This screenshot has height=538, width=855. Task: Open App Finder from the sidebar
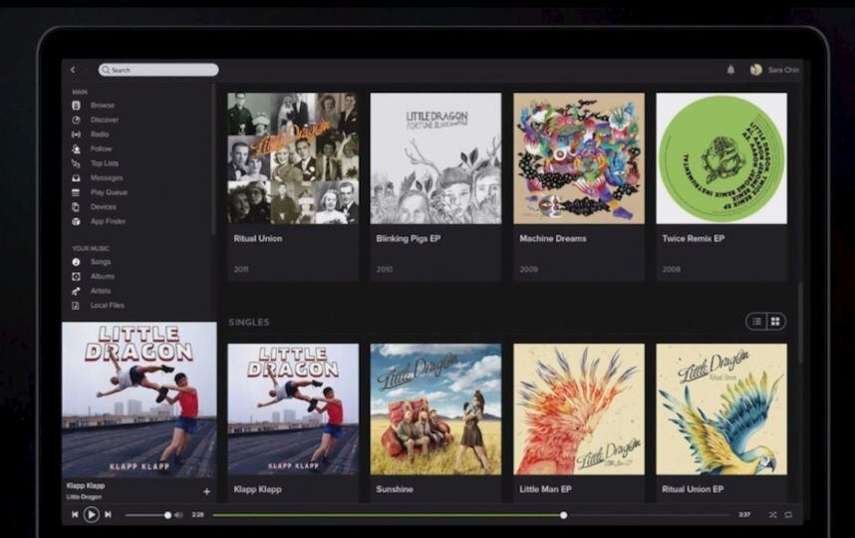108,221
